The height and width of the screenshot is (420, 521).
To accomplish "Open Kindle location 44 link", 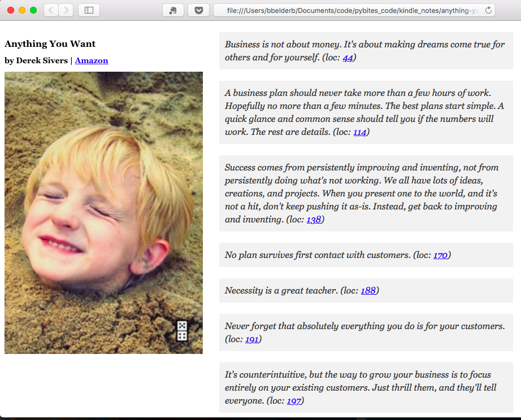I will (x=348, y=58).
